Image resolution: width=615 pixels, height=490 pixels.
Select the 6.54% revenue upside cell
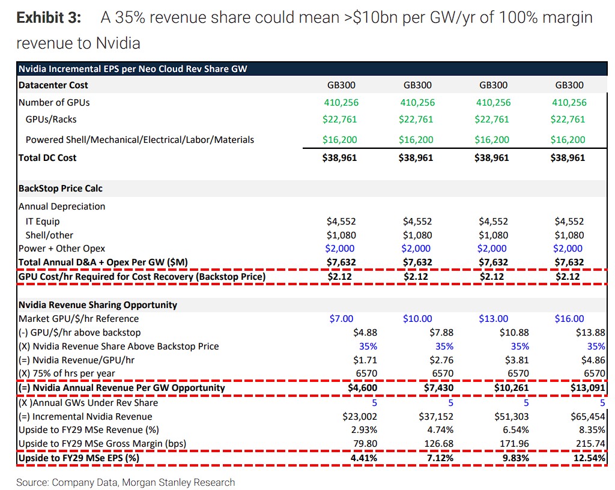516,430
